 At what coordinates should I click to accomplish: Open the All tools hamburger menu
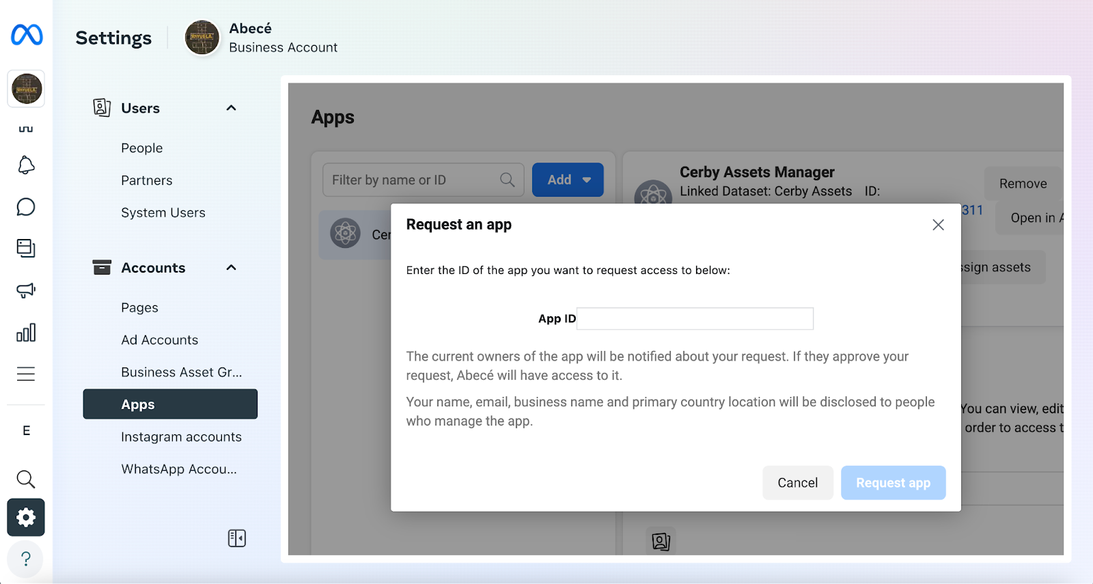point(26,374)
